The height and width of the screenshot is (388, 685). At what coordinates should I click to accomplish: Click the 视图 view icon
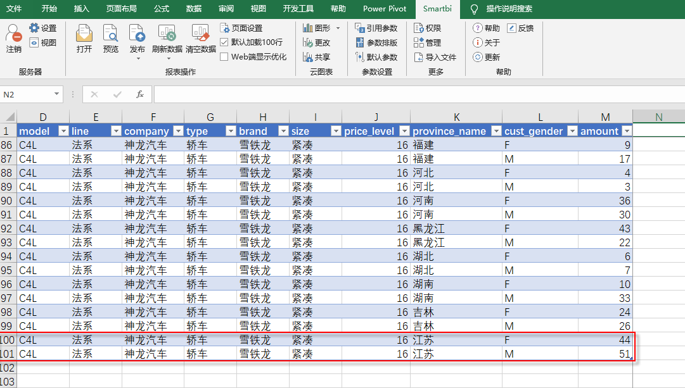pyautogui.click(x=43, y=42)
